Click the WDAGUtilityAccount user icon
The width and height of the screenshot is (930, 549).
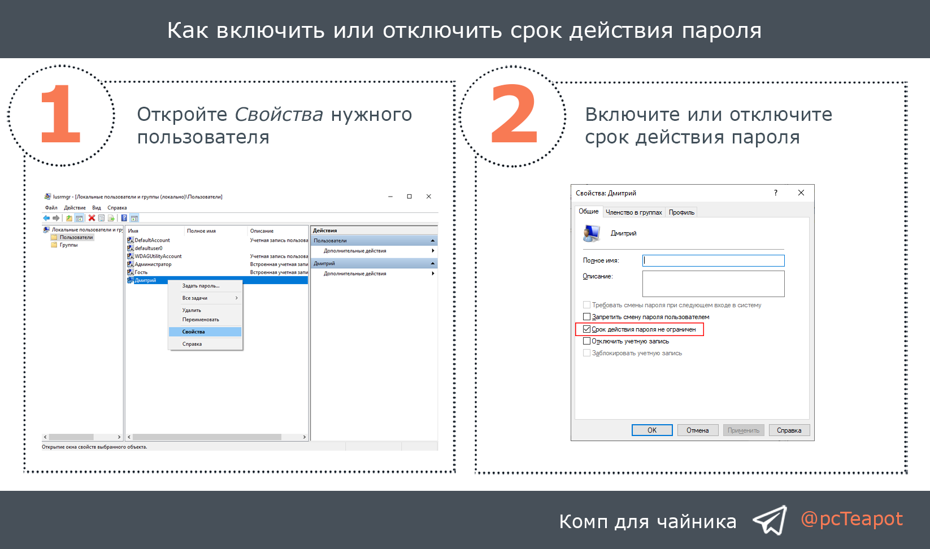(x=131, y=256)
